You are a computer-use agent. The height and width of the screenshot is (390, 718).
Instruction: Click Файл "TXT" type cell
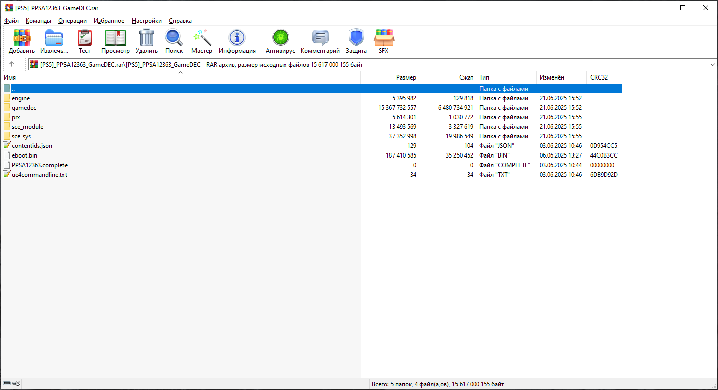[495, 175]
